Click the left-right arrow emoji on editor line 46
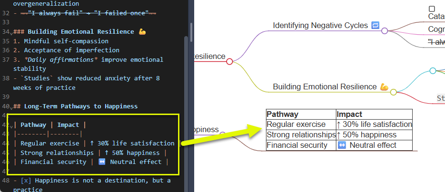The height and width of the screenshot is (192, 445). [x=101, y=162]
